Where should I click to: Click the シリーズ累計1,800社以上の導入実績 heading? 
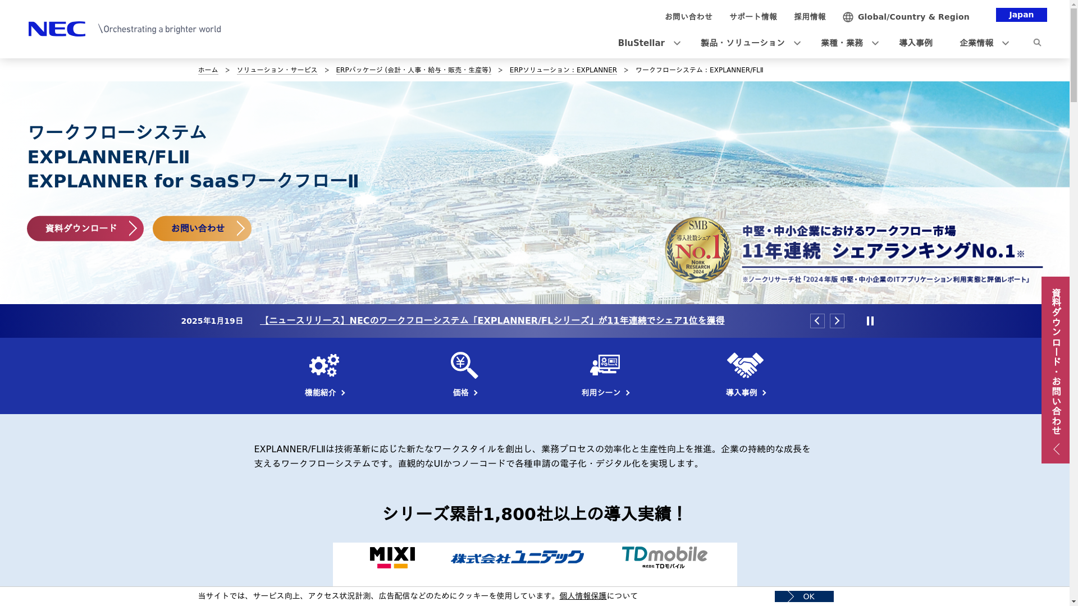[x=535, y=513]
